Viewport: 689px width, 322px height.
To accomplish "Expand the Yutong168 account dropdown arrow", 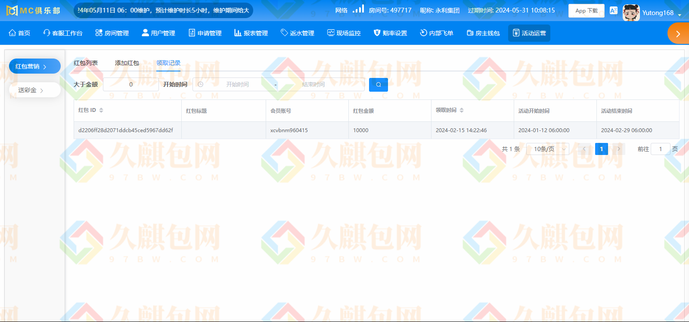I will click(680, 15).
